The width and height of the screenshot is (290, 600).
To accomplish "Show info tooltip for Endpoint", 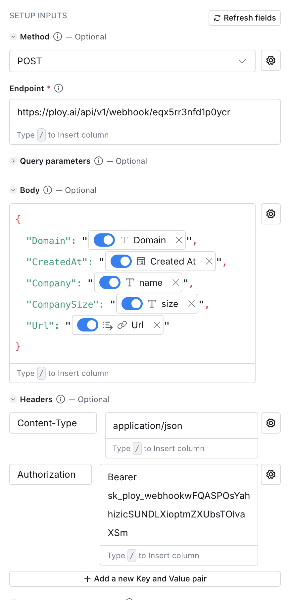I will pos(59,88).
